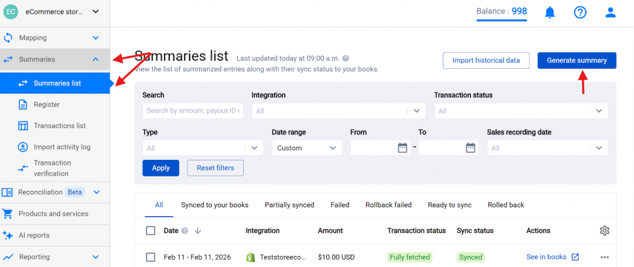This screenshot has height=267, width=634.
Task: Open the Date range Custom dropdown
Action: click(x=306, y=148)
